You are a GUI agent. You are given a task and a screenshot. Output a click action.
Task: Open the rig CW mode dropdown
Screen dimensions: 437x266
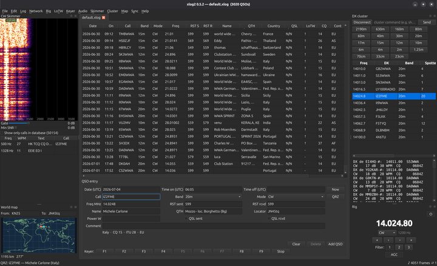[387, 233]
